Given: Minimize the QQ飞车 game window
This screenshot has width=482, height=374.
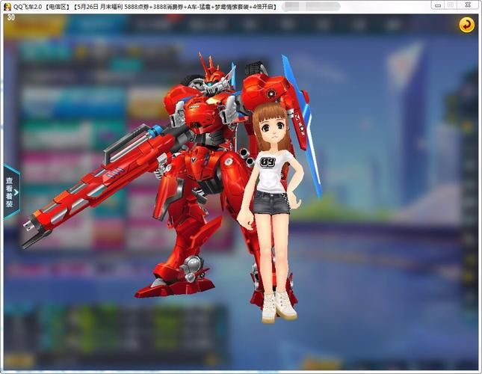Looking at the screenshot, I should [438, 5].
